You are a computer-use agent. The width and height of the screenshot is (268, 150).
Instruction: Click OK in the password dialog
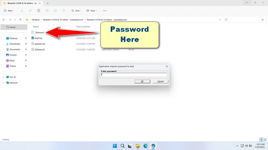coord(142,81)
